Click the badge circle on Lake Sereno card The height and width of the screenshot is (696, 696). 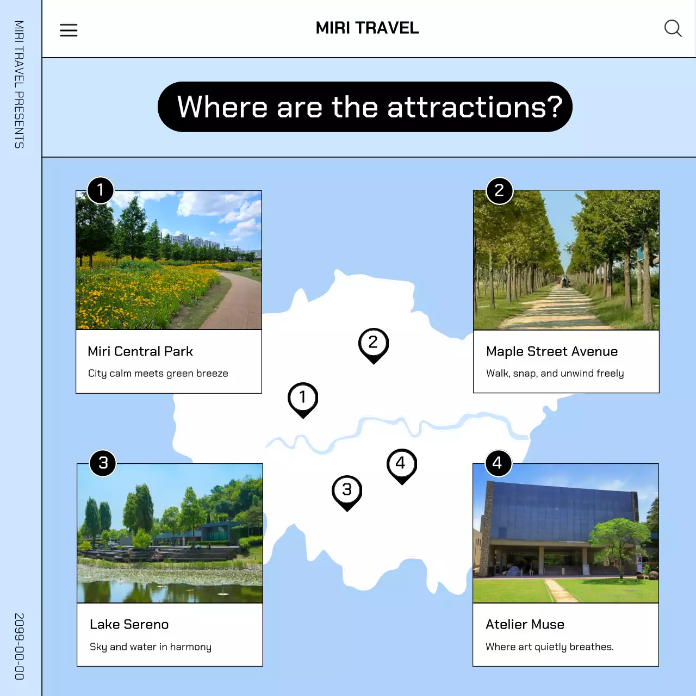pyautogui.click(x=102, y=463)
